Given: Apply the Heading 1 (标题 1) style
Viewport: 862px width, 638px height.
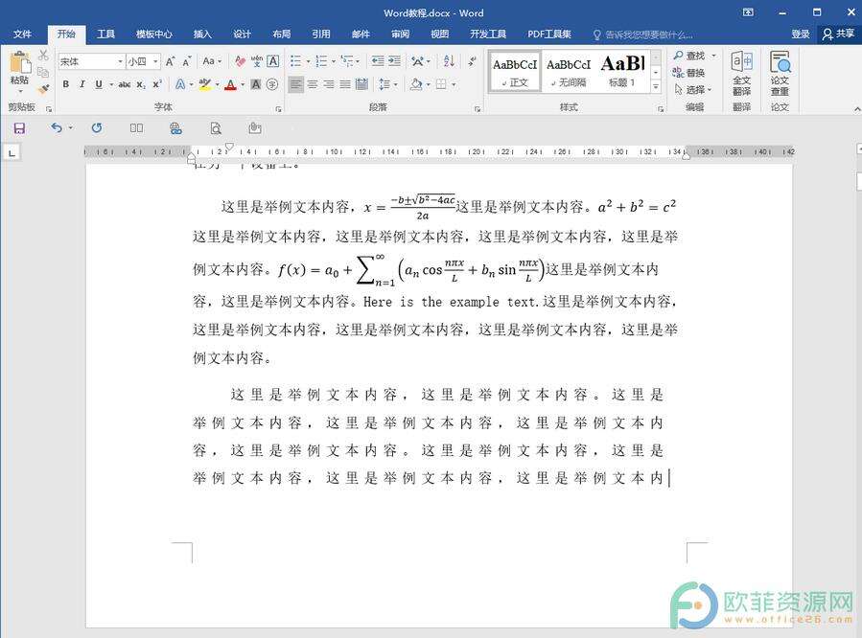Looking at the screenshot, I should [622, 71].
